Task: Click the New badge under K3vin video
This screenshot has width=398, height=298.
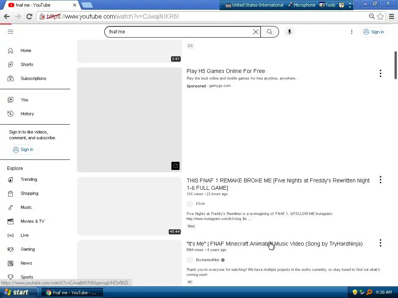Action: pos(191,226)
